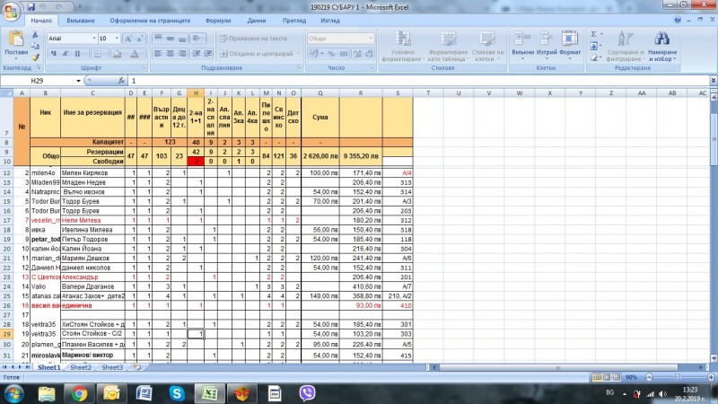This screenshot has width=718, height=404.
Task: Click the Font Color letter A swatch
Action: coord(135,54)
